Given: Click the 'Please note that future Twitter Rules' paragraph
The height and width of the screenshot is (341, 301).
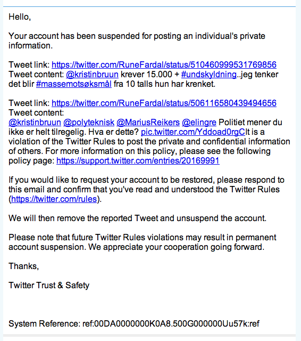Looking at the screenshot, I should [x=143, y=242].
